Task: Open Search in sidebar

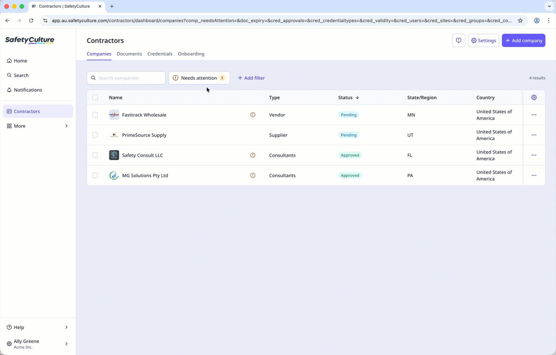Action: pyautogui.click(x=38, y=75)
